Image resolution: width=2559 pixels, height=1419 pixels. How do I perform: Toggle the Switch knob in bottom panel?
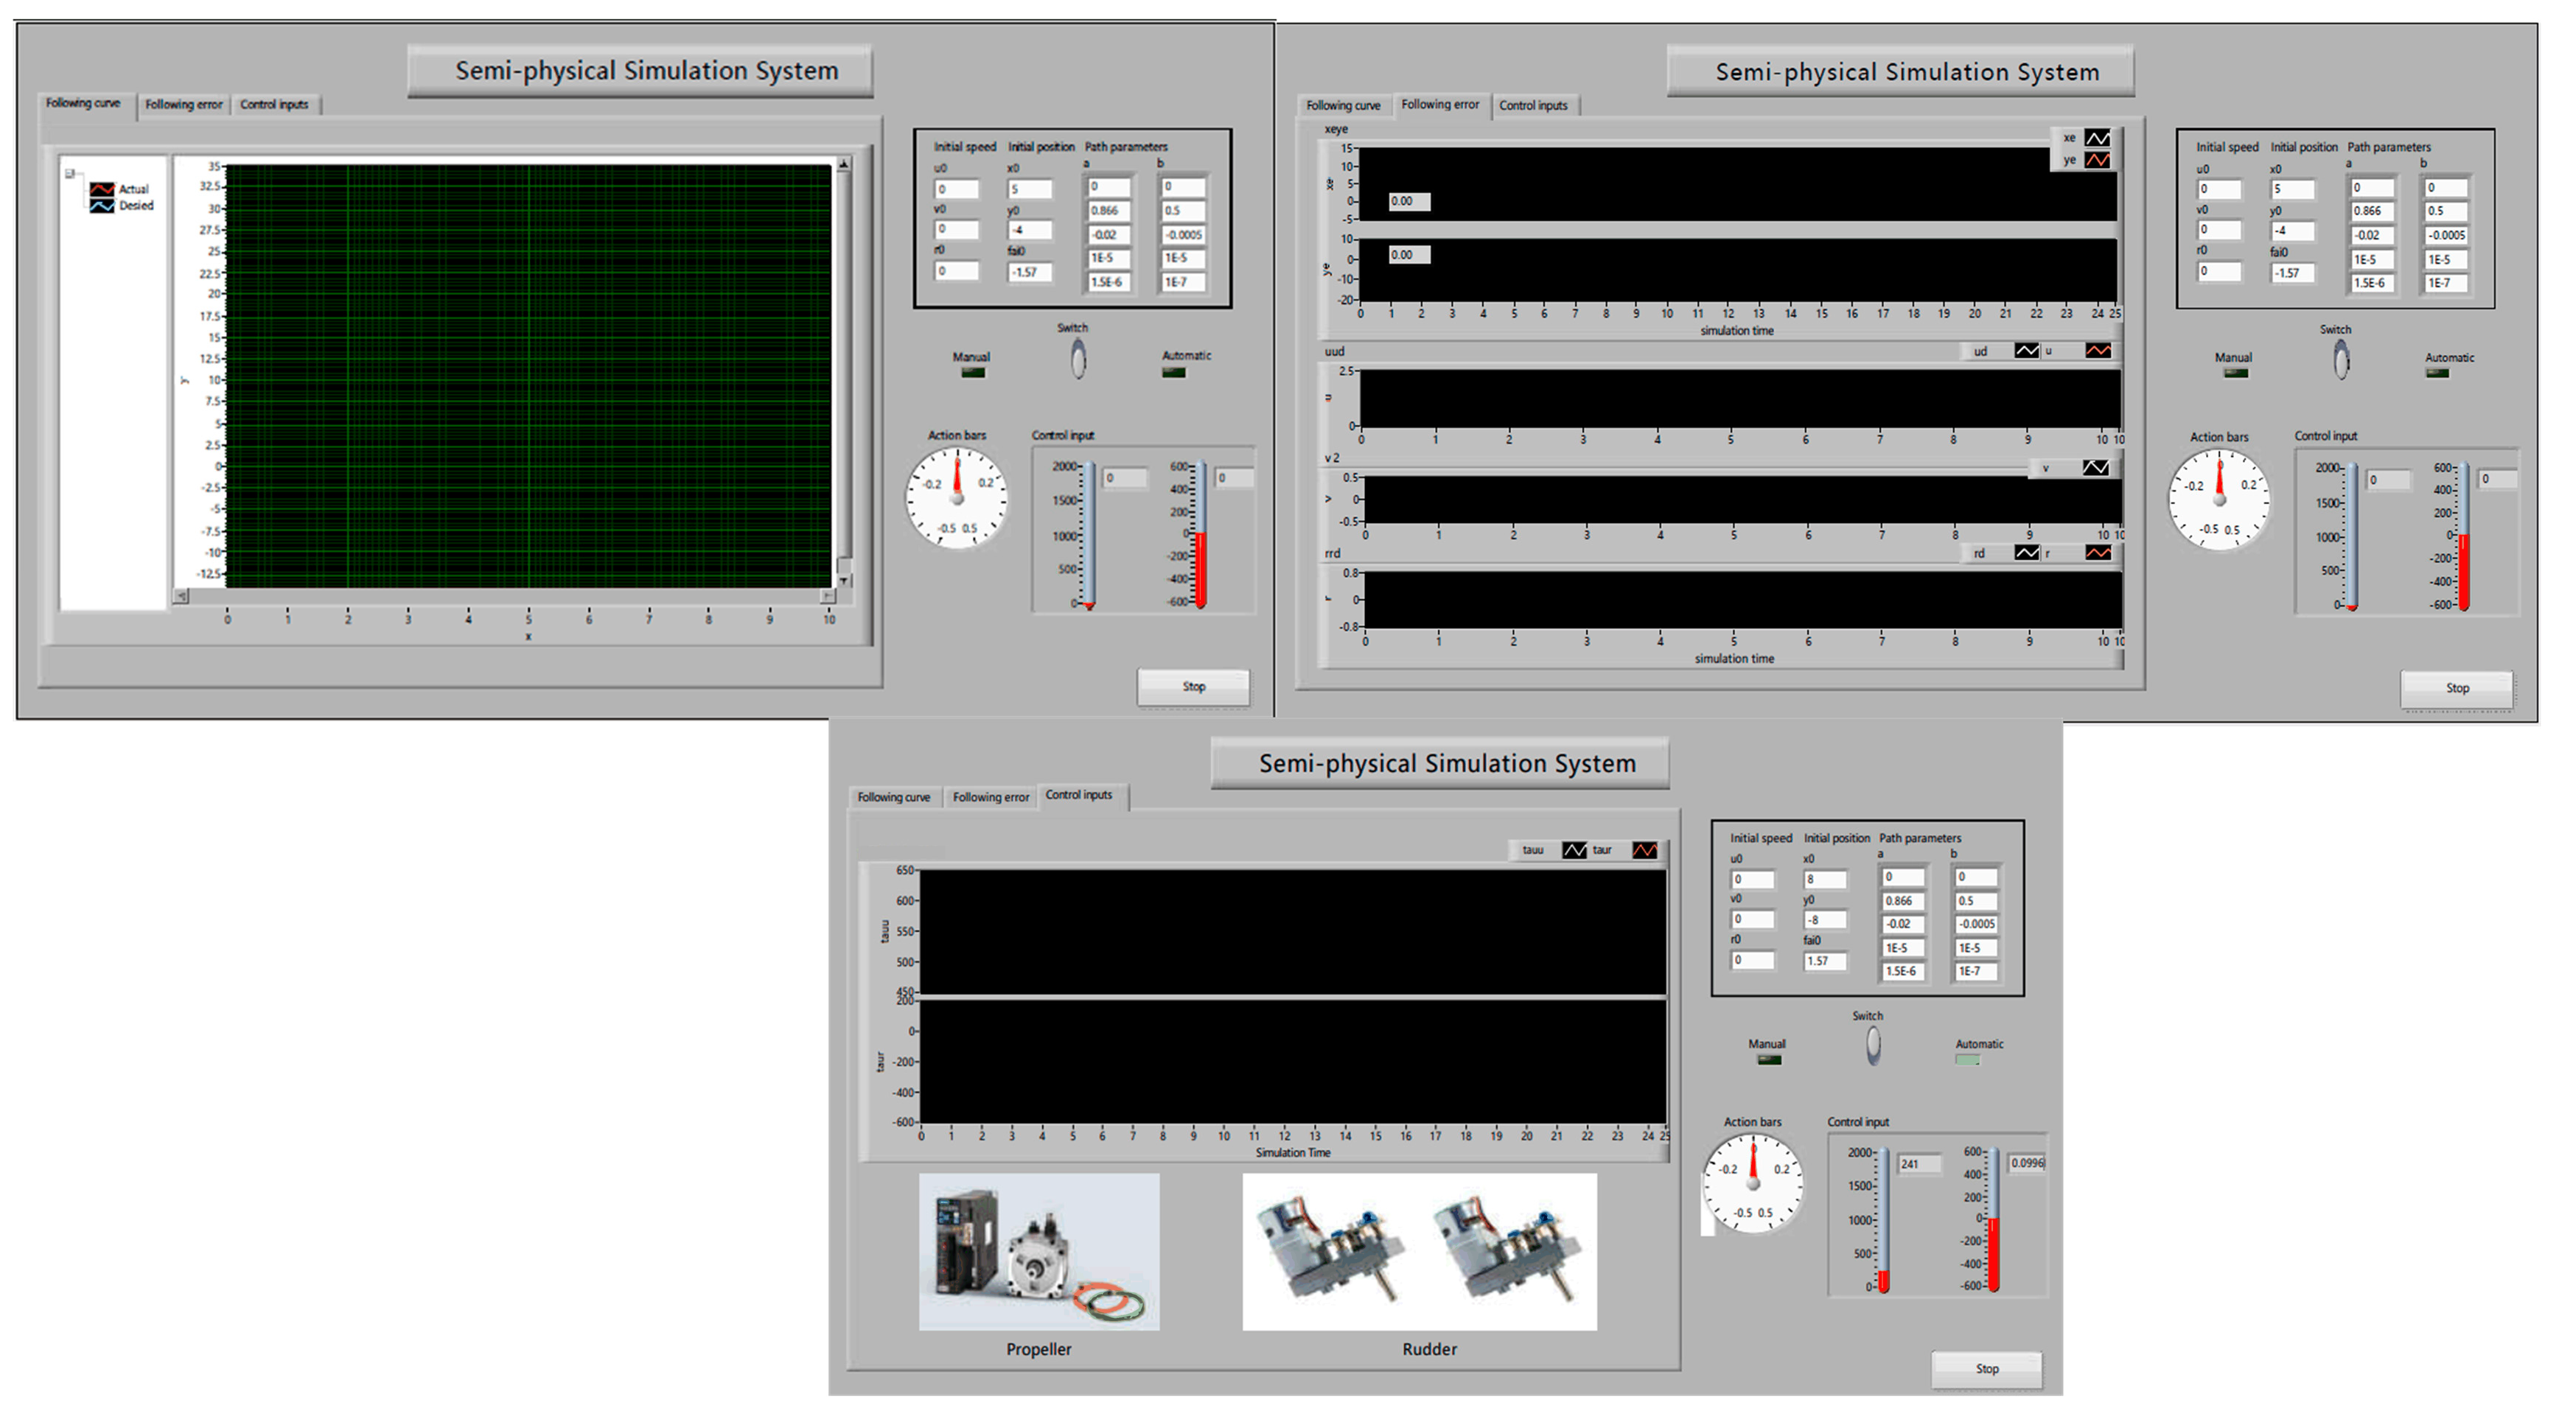point(1873,1045)
